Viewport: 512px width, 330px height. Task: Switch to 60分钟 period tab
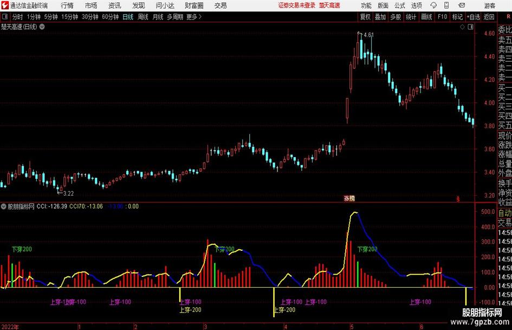(x=111, y=17)
